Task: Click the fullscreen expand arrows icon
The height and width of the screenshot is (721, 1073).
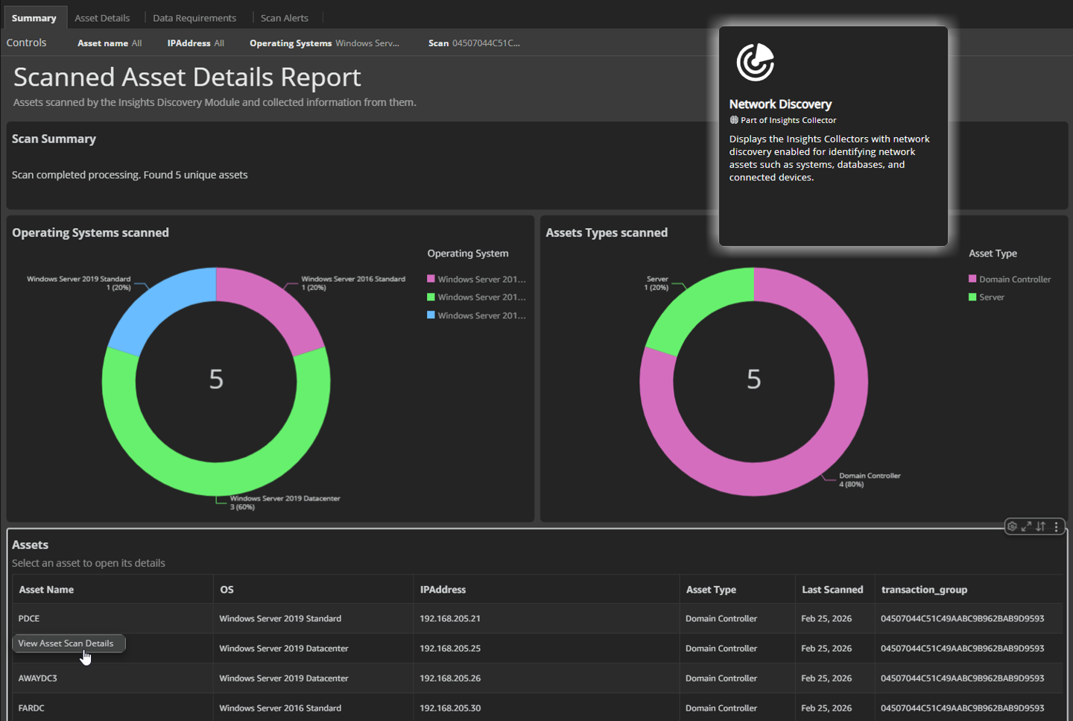Action: (1026, 526)
